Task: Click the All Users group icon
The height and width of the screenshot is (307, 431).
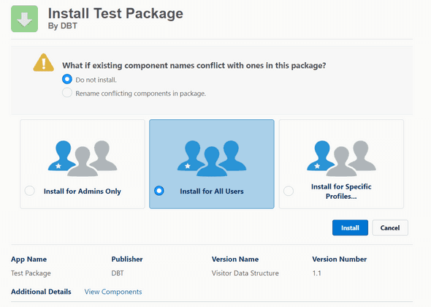Action: click(x=212, y=158)
